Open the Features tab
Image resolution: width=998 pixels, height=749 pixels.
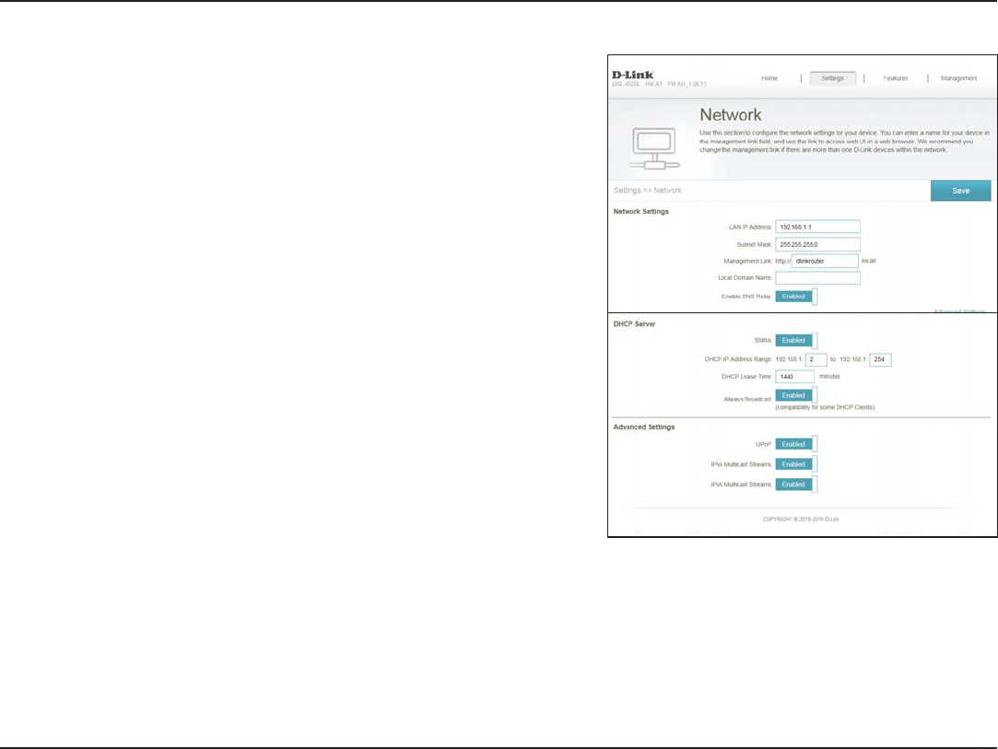pyautogui.click(x=896, y=78)
